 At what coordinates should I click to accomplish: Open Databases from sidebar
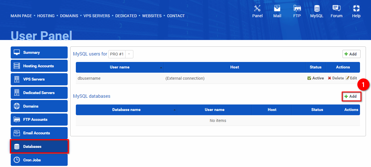coord(39,146)
